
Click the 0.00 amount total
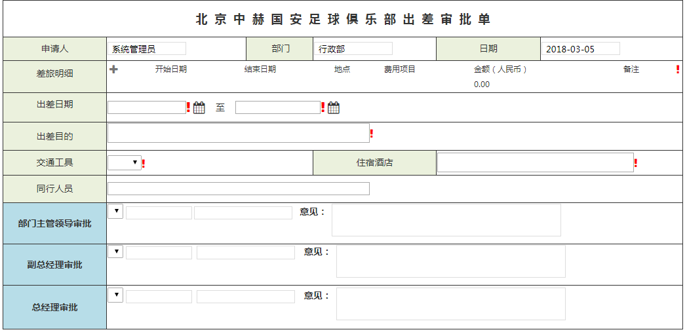pyautogui.click(x=482, y=84)
